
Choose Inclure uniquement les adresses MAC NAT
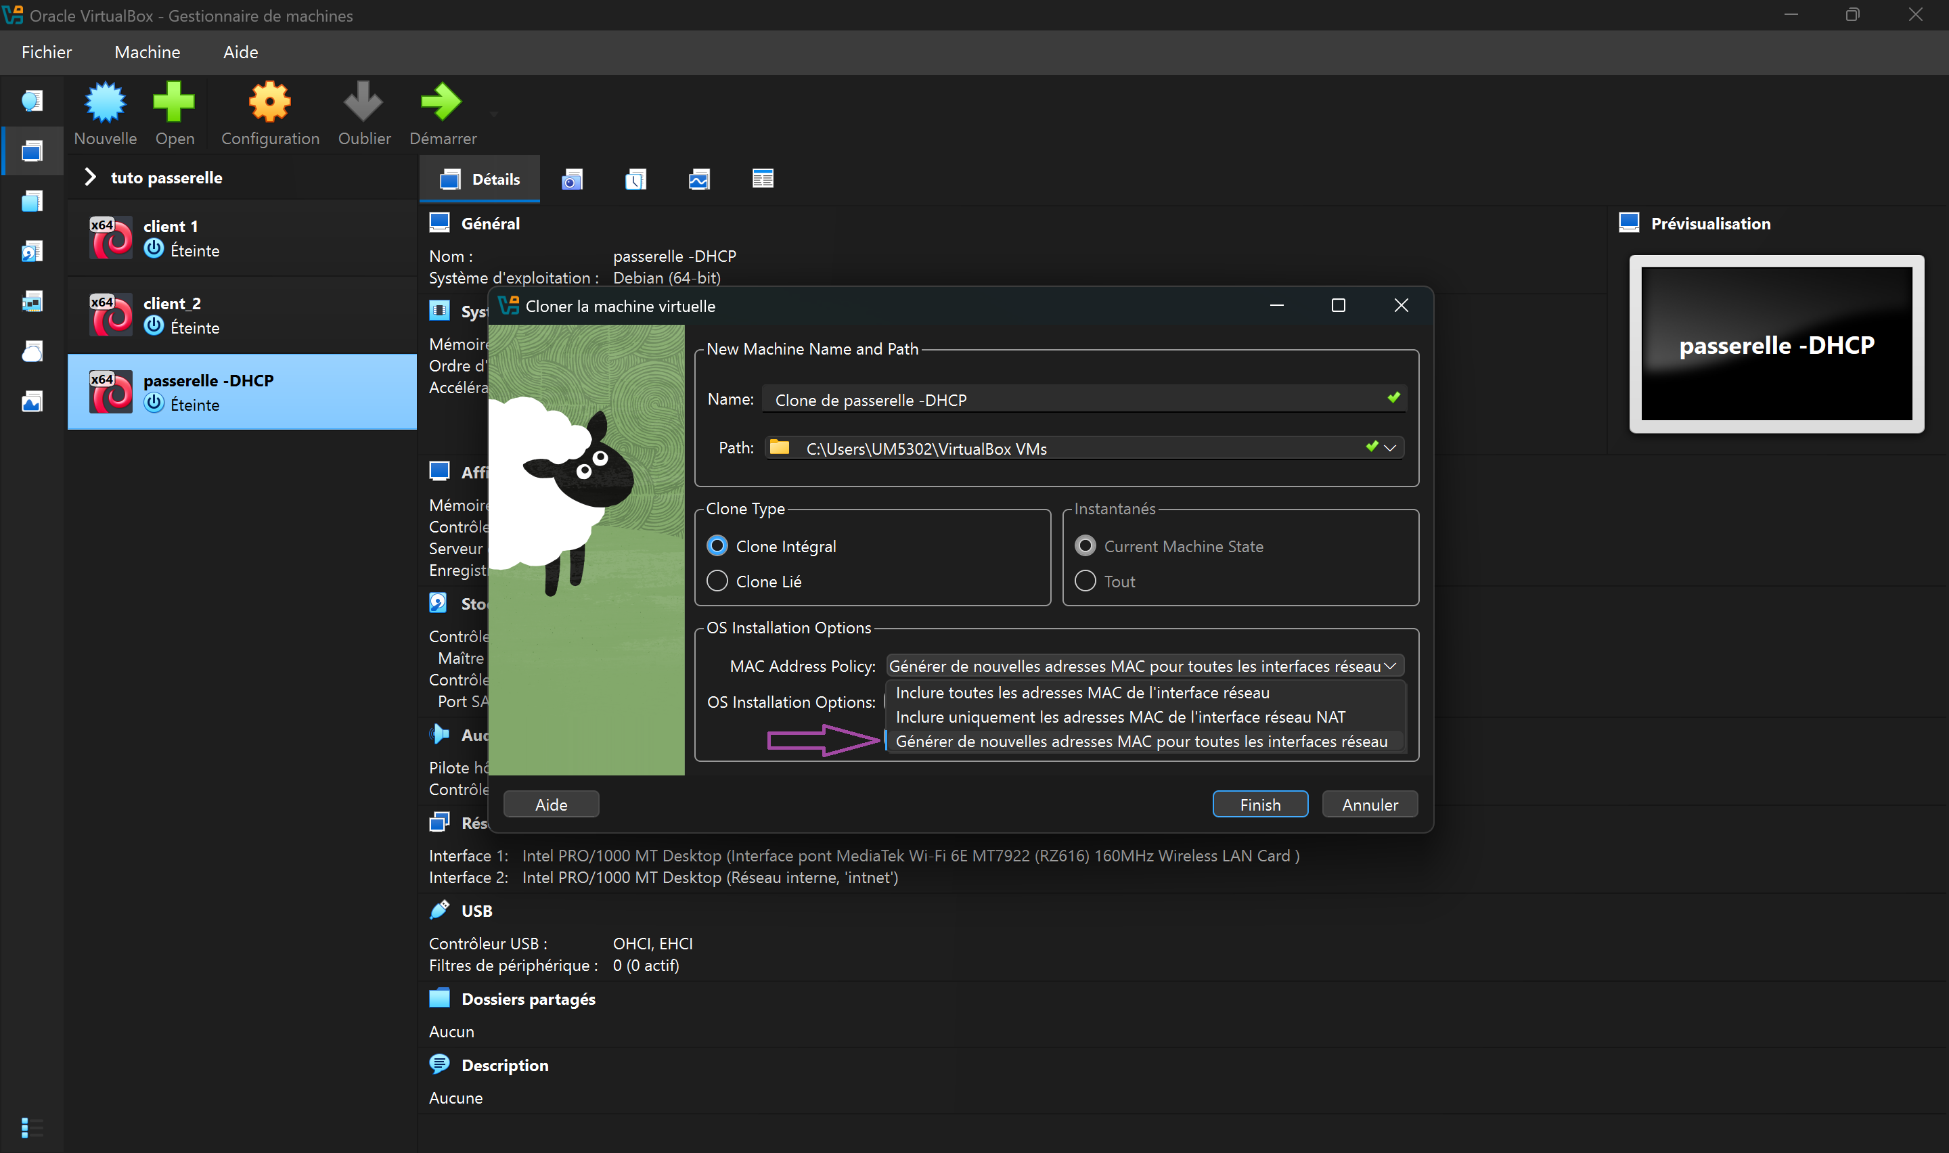[1120, 717]
